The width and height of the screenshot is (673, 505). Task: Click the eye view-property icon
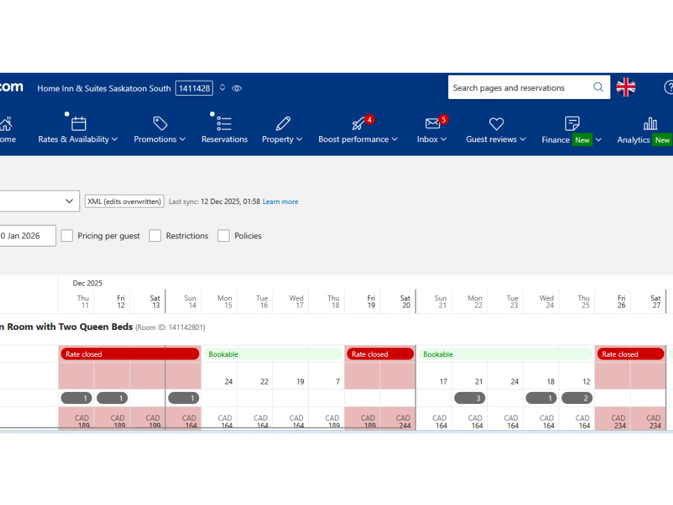coord(237,88)
